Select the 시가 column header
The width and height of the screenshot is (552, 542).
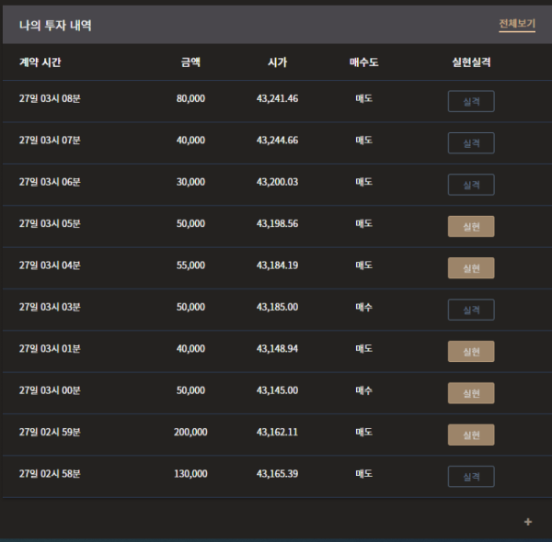click(278, 62)
